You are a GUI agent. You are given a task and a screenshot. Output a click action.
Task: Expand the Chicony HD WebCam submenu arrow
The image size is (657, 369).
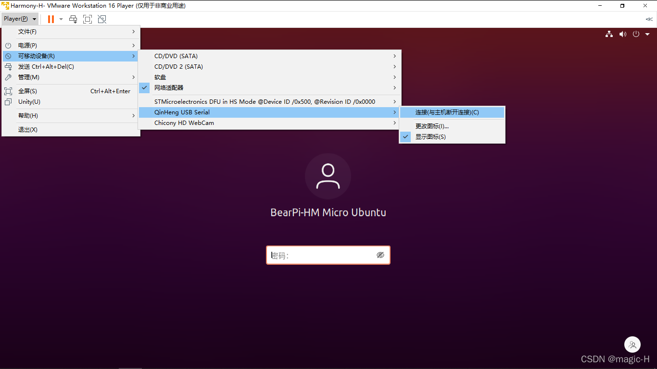(395, 123)
